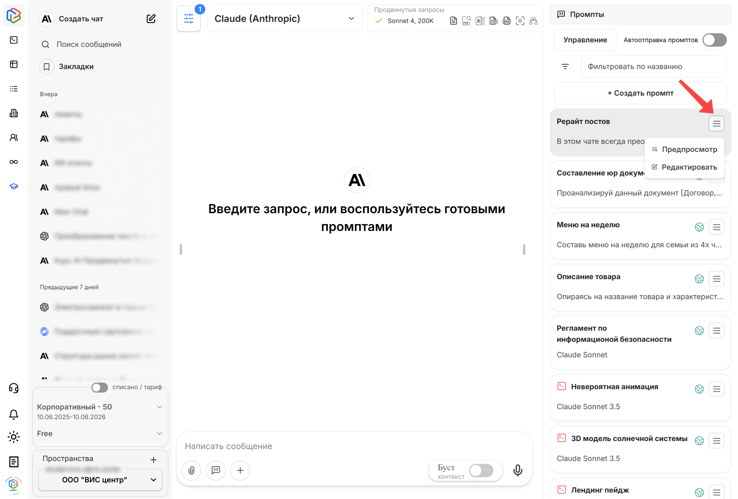This screenshot has height=499, width=738.
Task: Select Редактировать from the popup menu
Action: [684, 167]
